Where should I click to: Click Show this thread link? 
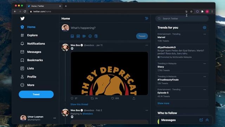[79, 104]
